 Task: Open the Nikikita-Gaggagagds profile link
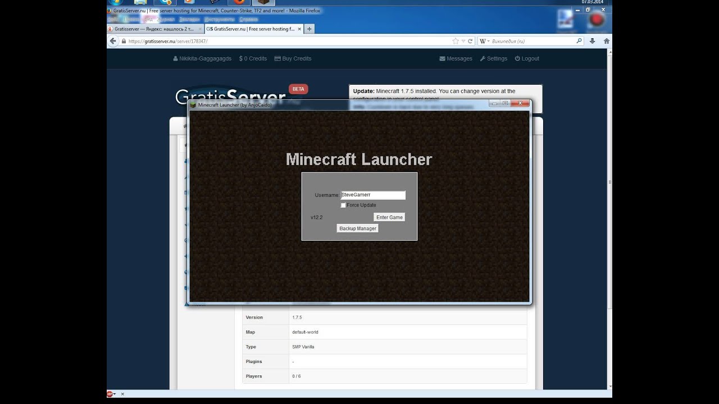click(x=202, y=58)
